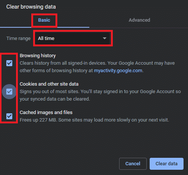Click the Clear browsing data title
Image resolution: width=188 pixels, height=175 pixels.
point(31,7)
